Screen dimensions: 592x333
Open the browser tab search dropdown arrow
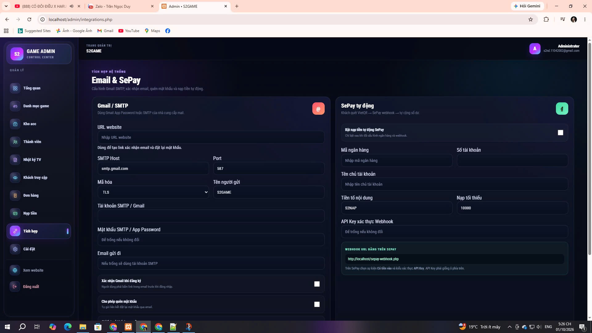[x=6, y=6]
